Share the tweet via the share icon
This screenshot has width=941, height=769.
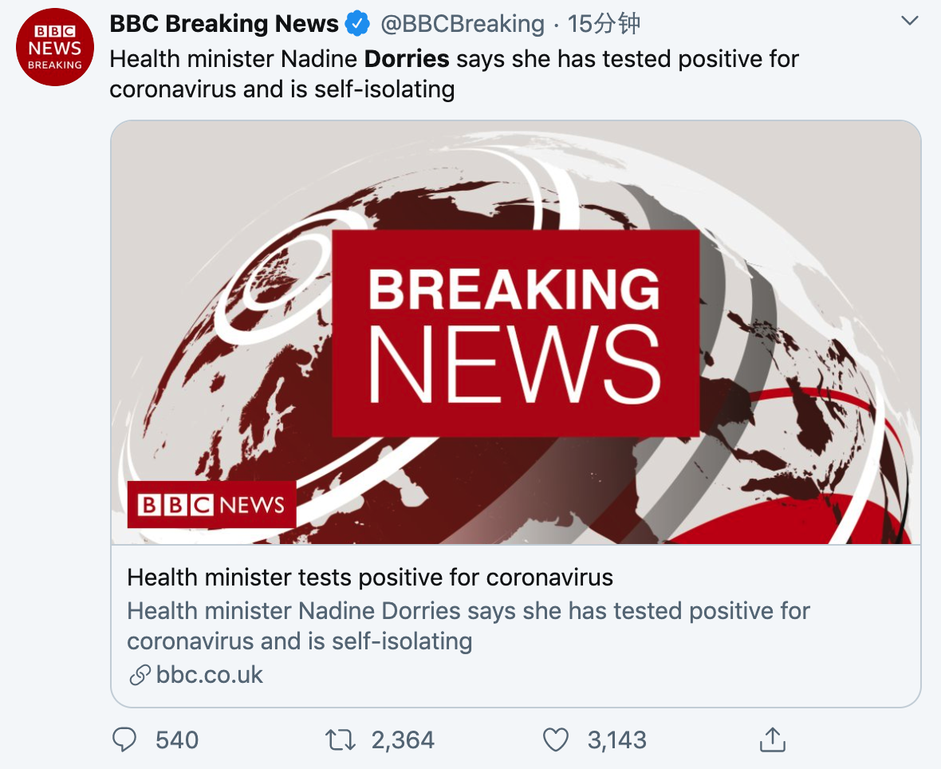(772, 740)
